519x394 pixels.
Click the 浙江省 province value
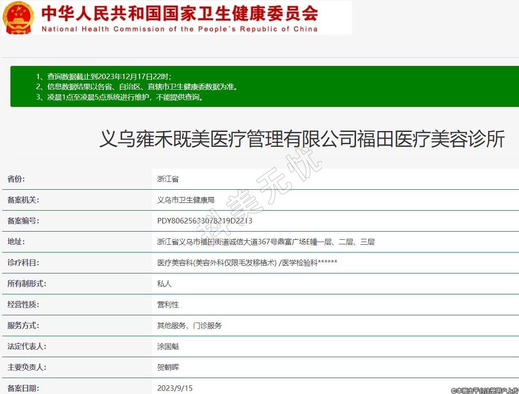tap(168, 179)
